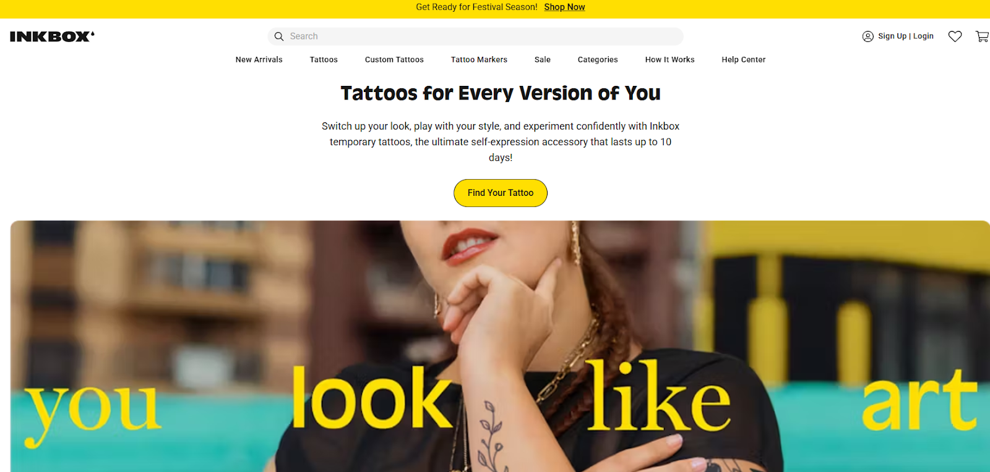This screenshot has height=472, width=990.
Task: Click the hero banner image
Action: click(500, 346)
